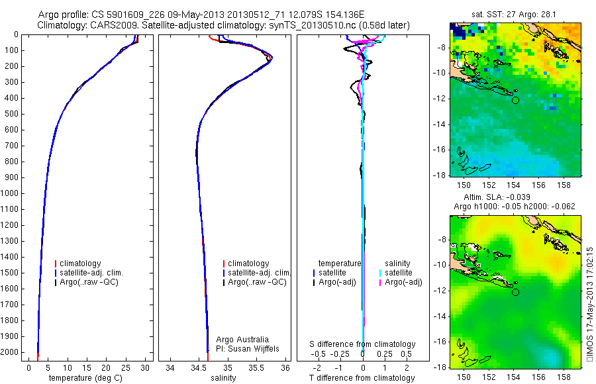Click the S difference axis tick label -0.25
Screen dimensions: 596x384
pyautogui.click(x=340, y=354)
